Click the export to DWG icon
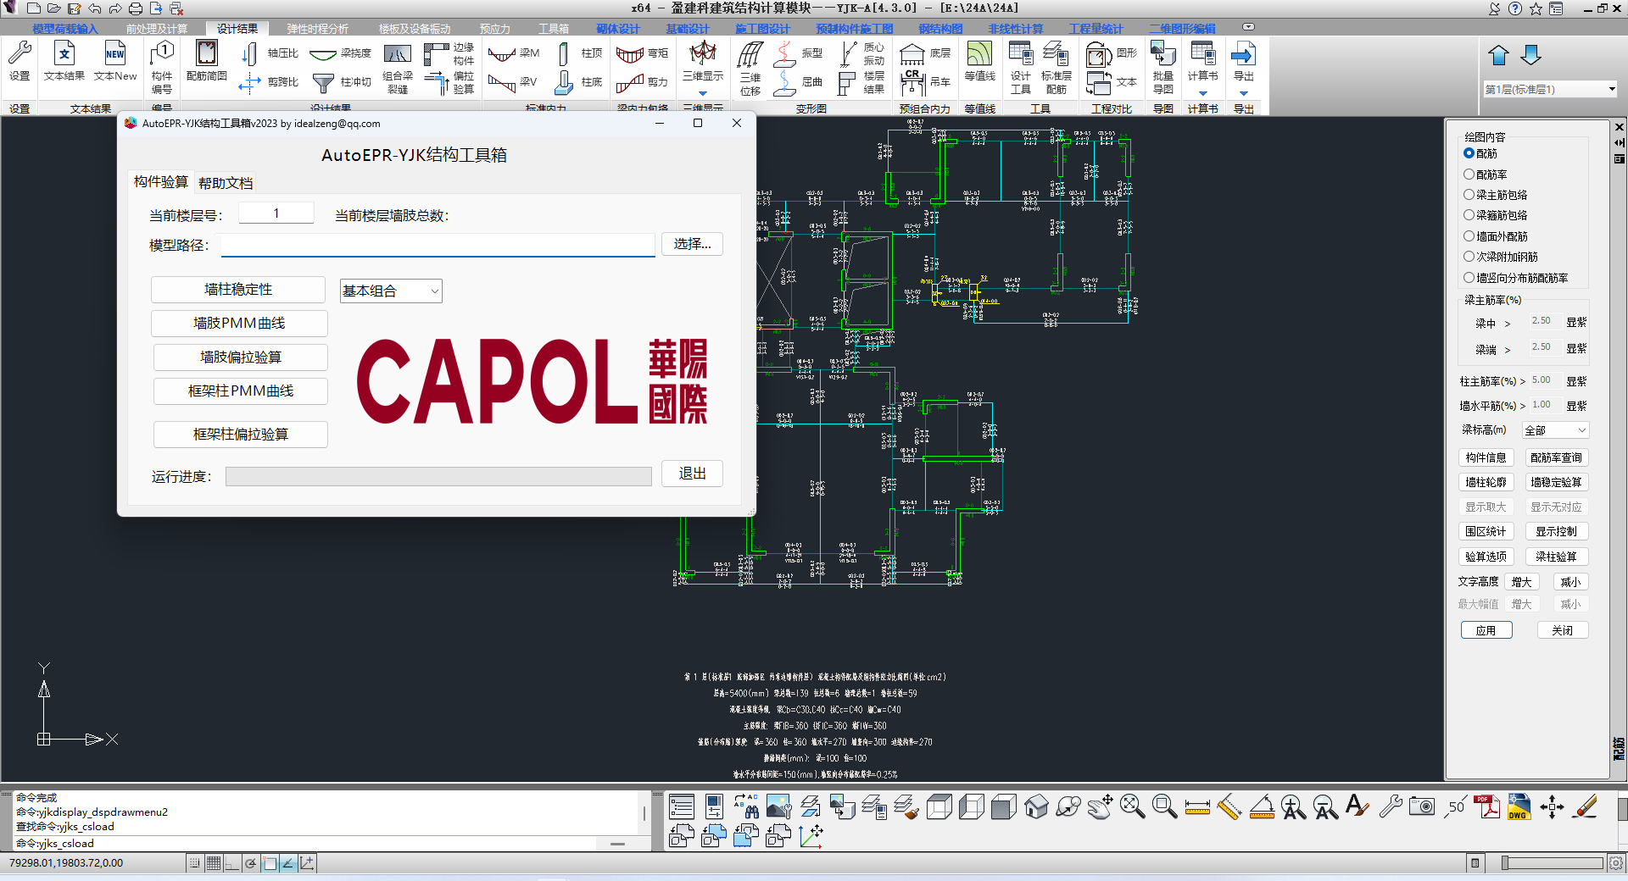Screen dimensions: 1628x881 [1519, 806]
